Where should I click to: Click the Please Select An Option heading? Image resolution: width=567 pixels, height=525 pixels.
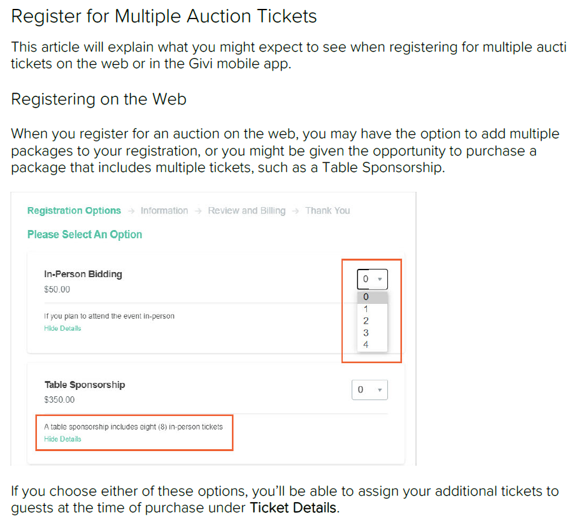pos(85,234)
